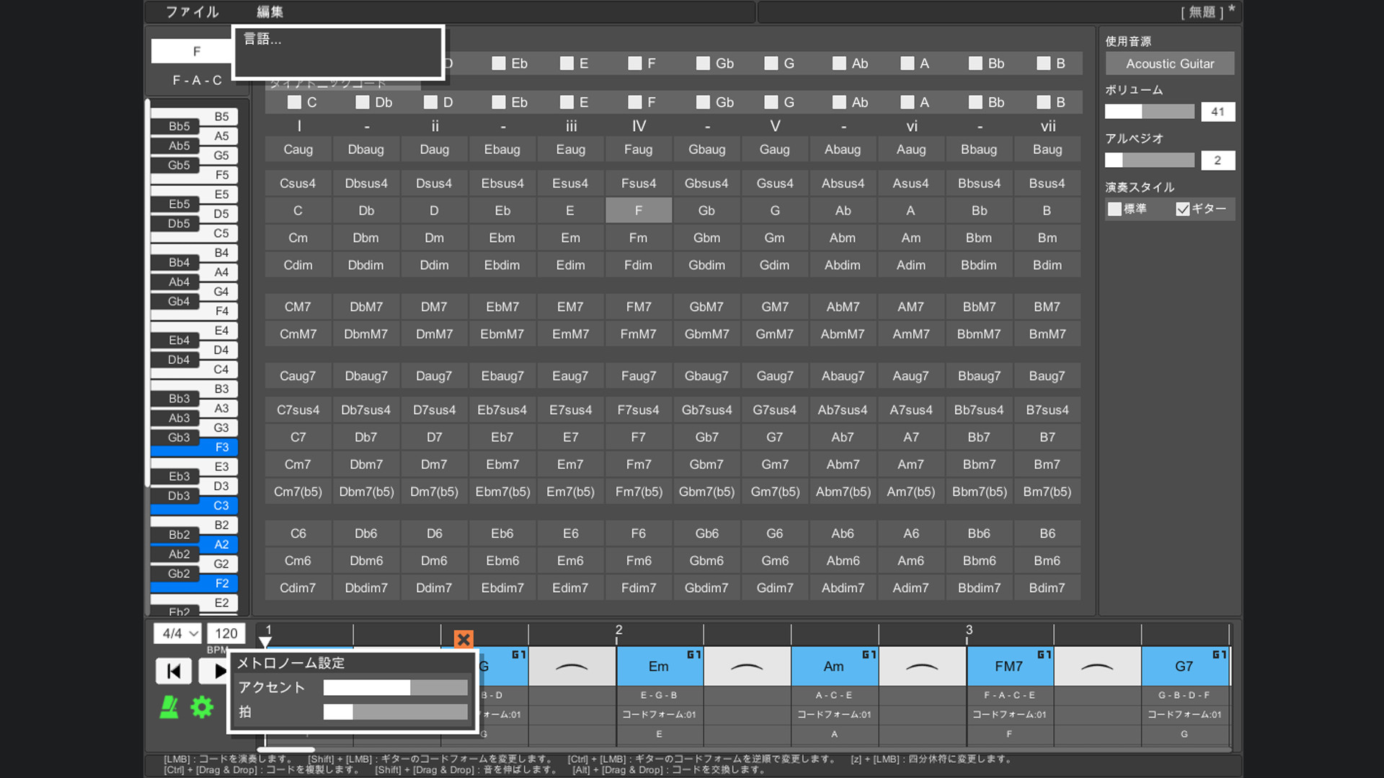Select the Csus4 chord button
Image resolution: width=1384 pixels, height=778 pixels.
coord(298,183)
